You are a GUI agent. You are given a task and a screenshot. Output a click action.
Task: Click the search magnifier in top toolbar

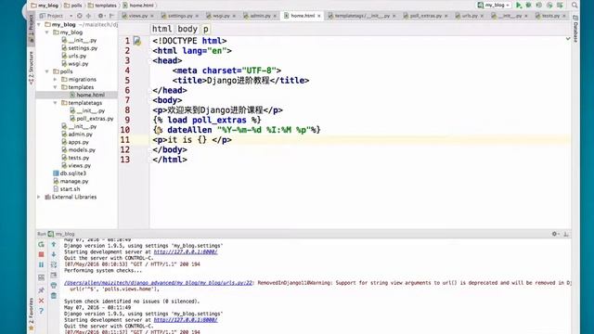click(x=575, y=6)
